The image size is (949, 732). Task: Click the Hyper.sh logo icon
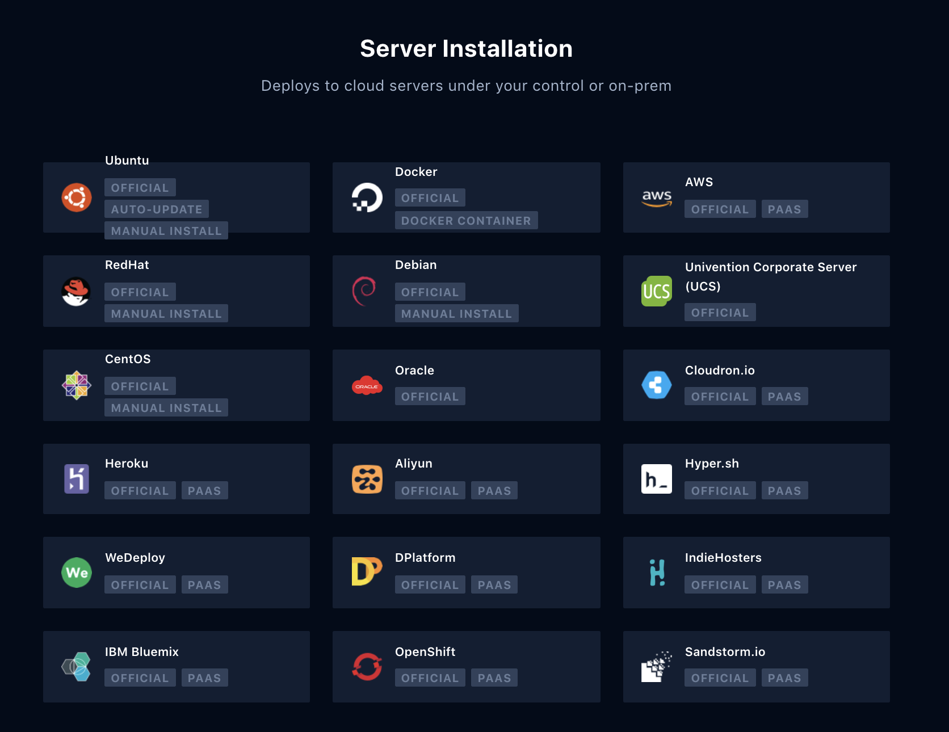tap(657, 479)
